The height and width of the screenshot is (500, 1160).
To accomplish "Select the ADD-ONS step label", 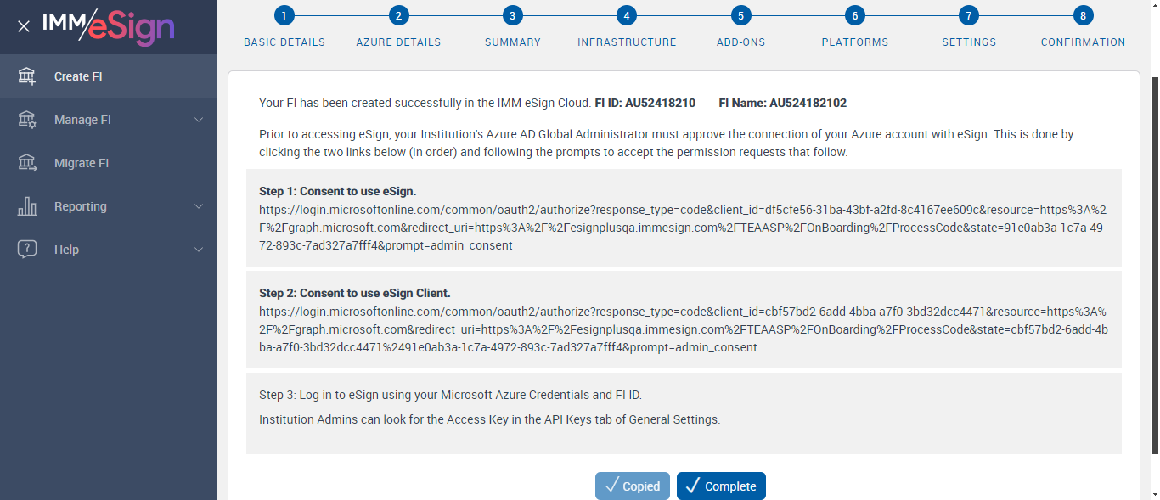I will (x=740, y=42).
